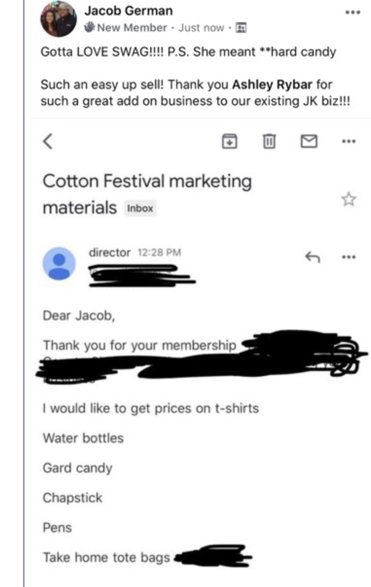Mark email as unread via envelope icon
The width and height of the screenshot is (371, 587).
[309, 141]
